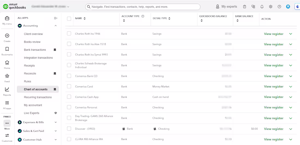Open action dropdown for Comerica Card
The image size is (300, 145).
[291, 86]
